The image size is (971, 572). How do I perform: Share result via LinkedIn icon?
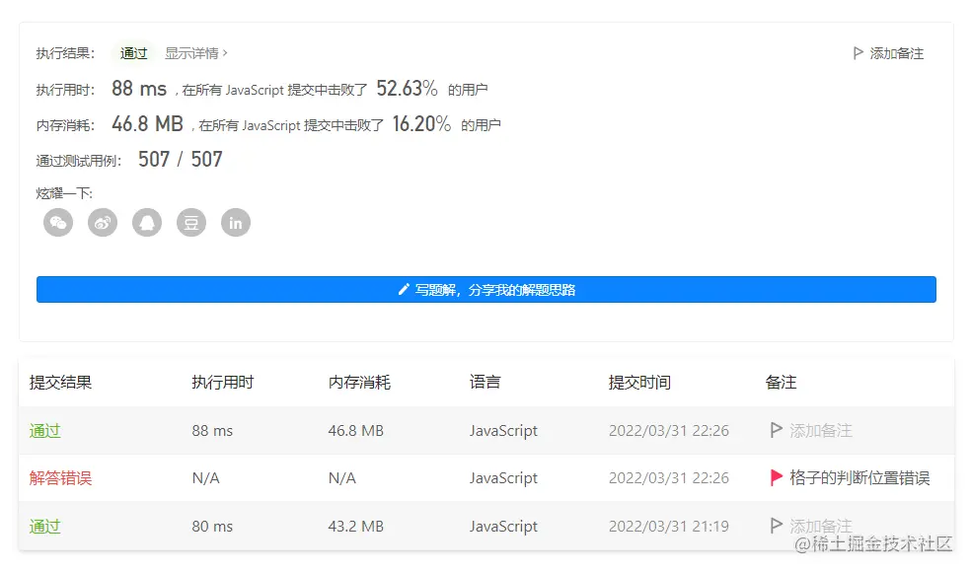236,222
